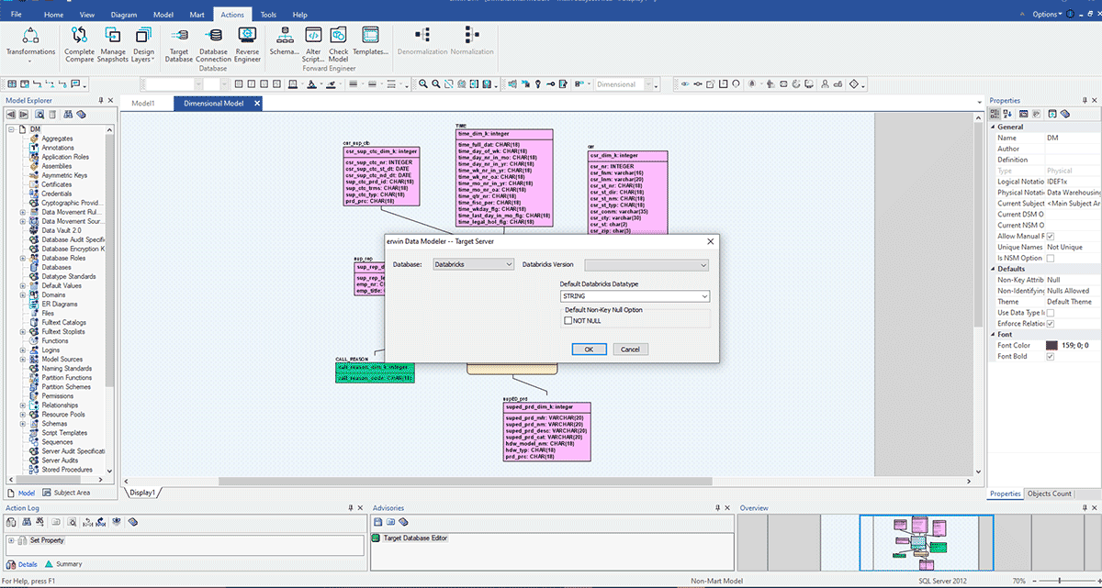
Task: Open the Database dropdown showing Databricks
Action: click(473, 264)
